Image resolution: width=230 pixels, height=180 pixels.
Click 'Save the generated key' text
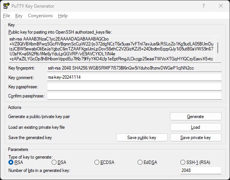coord(30,138)
